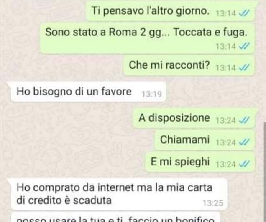Click double-check ticks on the Roma message

(244, 46)
